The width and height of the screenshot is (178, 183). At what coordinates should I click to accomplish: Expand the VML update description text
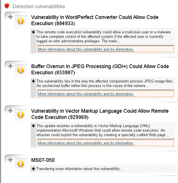(x=34, y=126)
